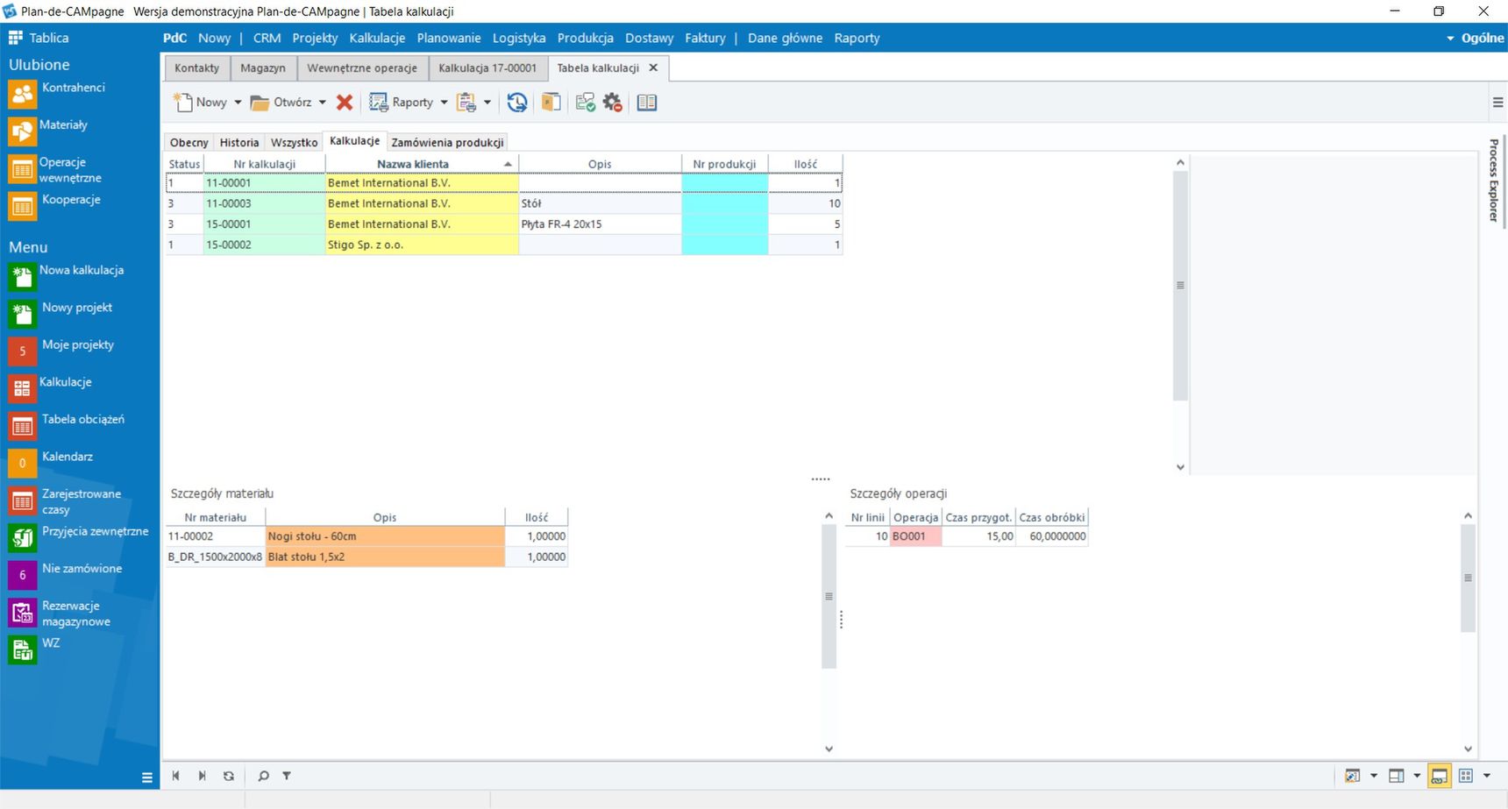Select row with calculation number 15-00002
Viewport: 1508px width, 809px height.
click(504, 245)
